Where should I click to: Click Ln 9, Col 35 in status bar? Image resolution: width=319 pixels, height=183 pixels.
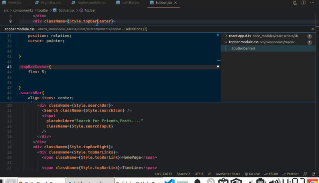(163, 174)
